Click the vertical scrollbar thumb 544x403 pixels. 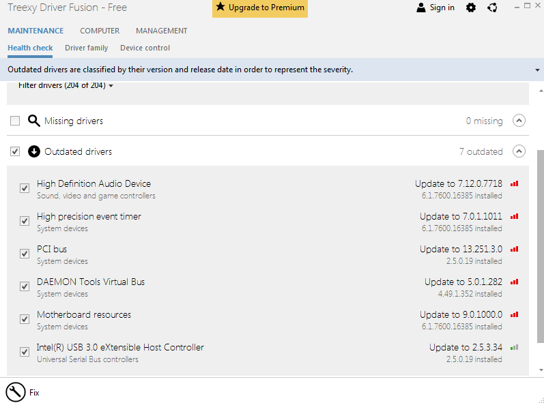[540, 246]
